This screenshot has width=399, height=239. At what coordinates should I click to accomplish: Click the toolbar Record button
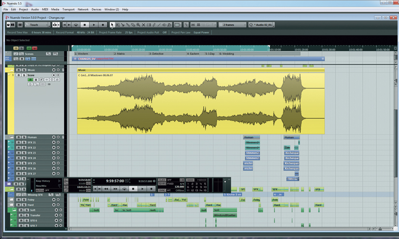coord(103,25)
